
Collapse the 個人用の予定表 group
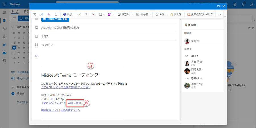pyautogui.click(x=13, y=87)
